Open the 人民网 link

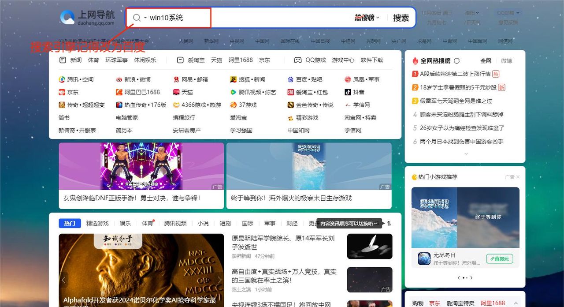tap(186, 41)
